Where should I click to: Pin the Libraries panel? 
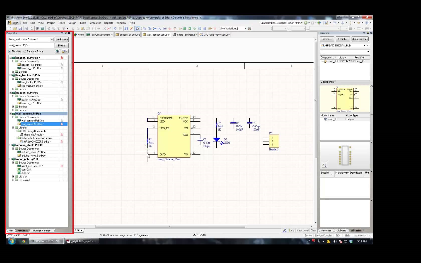point(368,33)
